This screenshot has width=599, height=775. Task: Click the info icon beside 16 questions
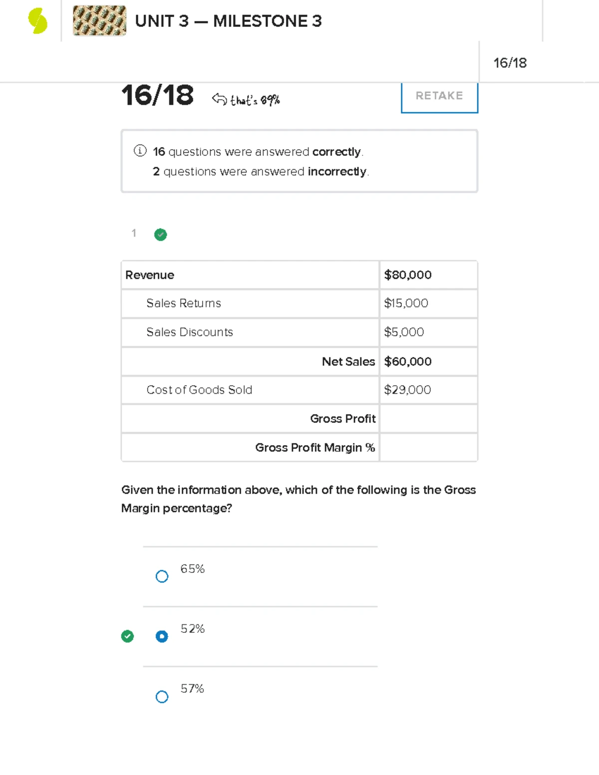click(140, 151)
